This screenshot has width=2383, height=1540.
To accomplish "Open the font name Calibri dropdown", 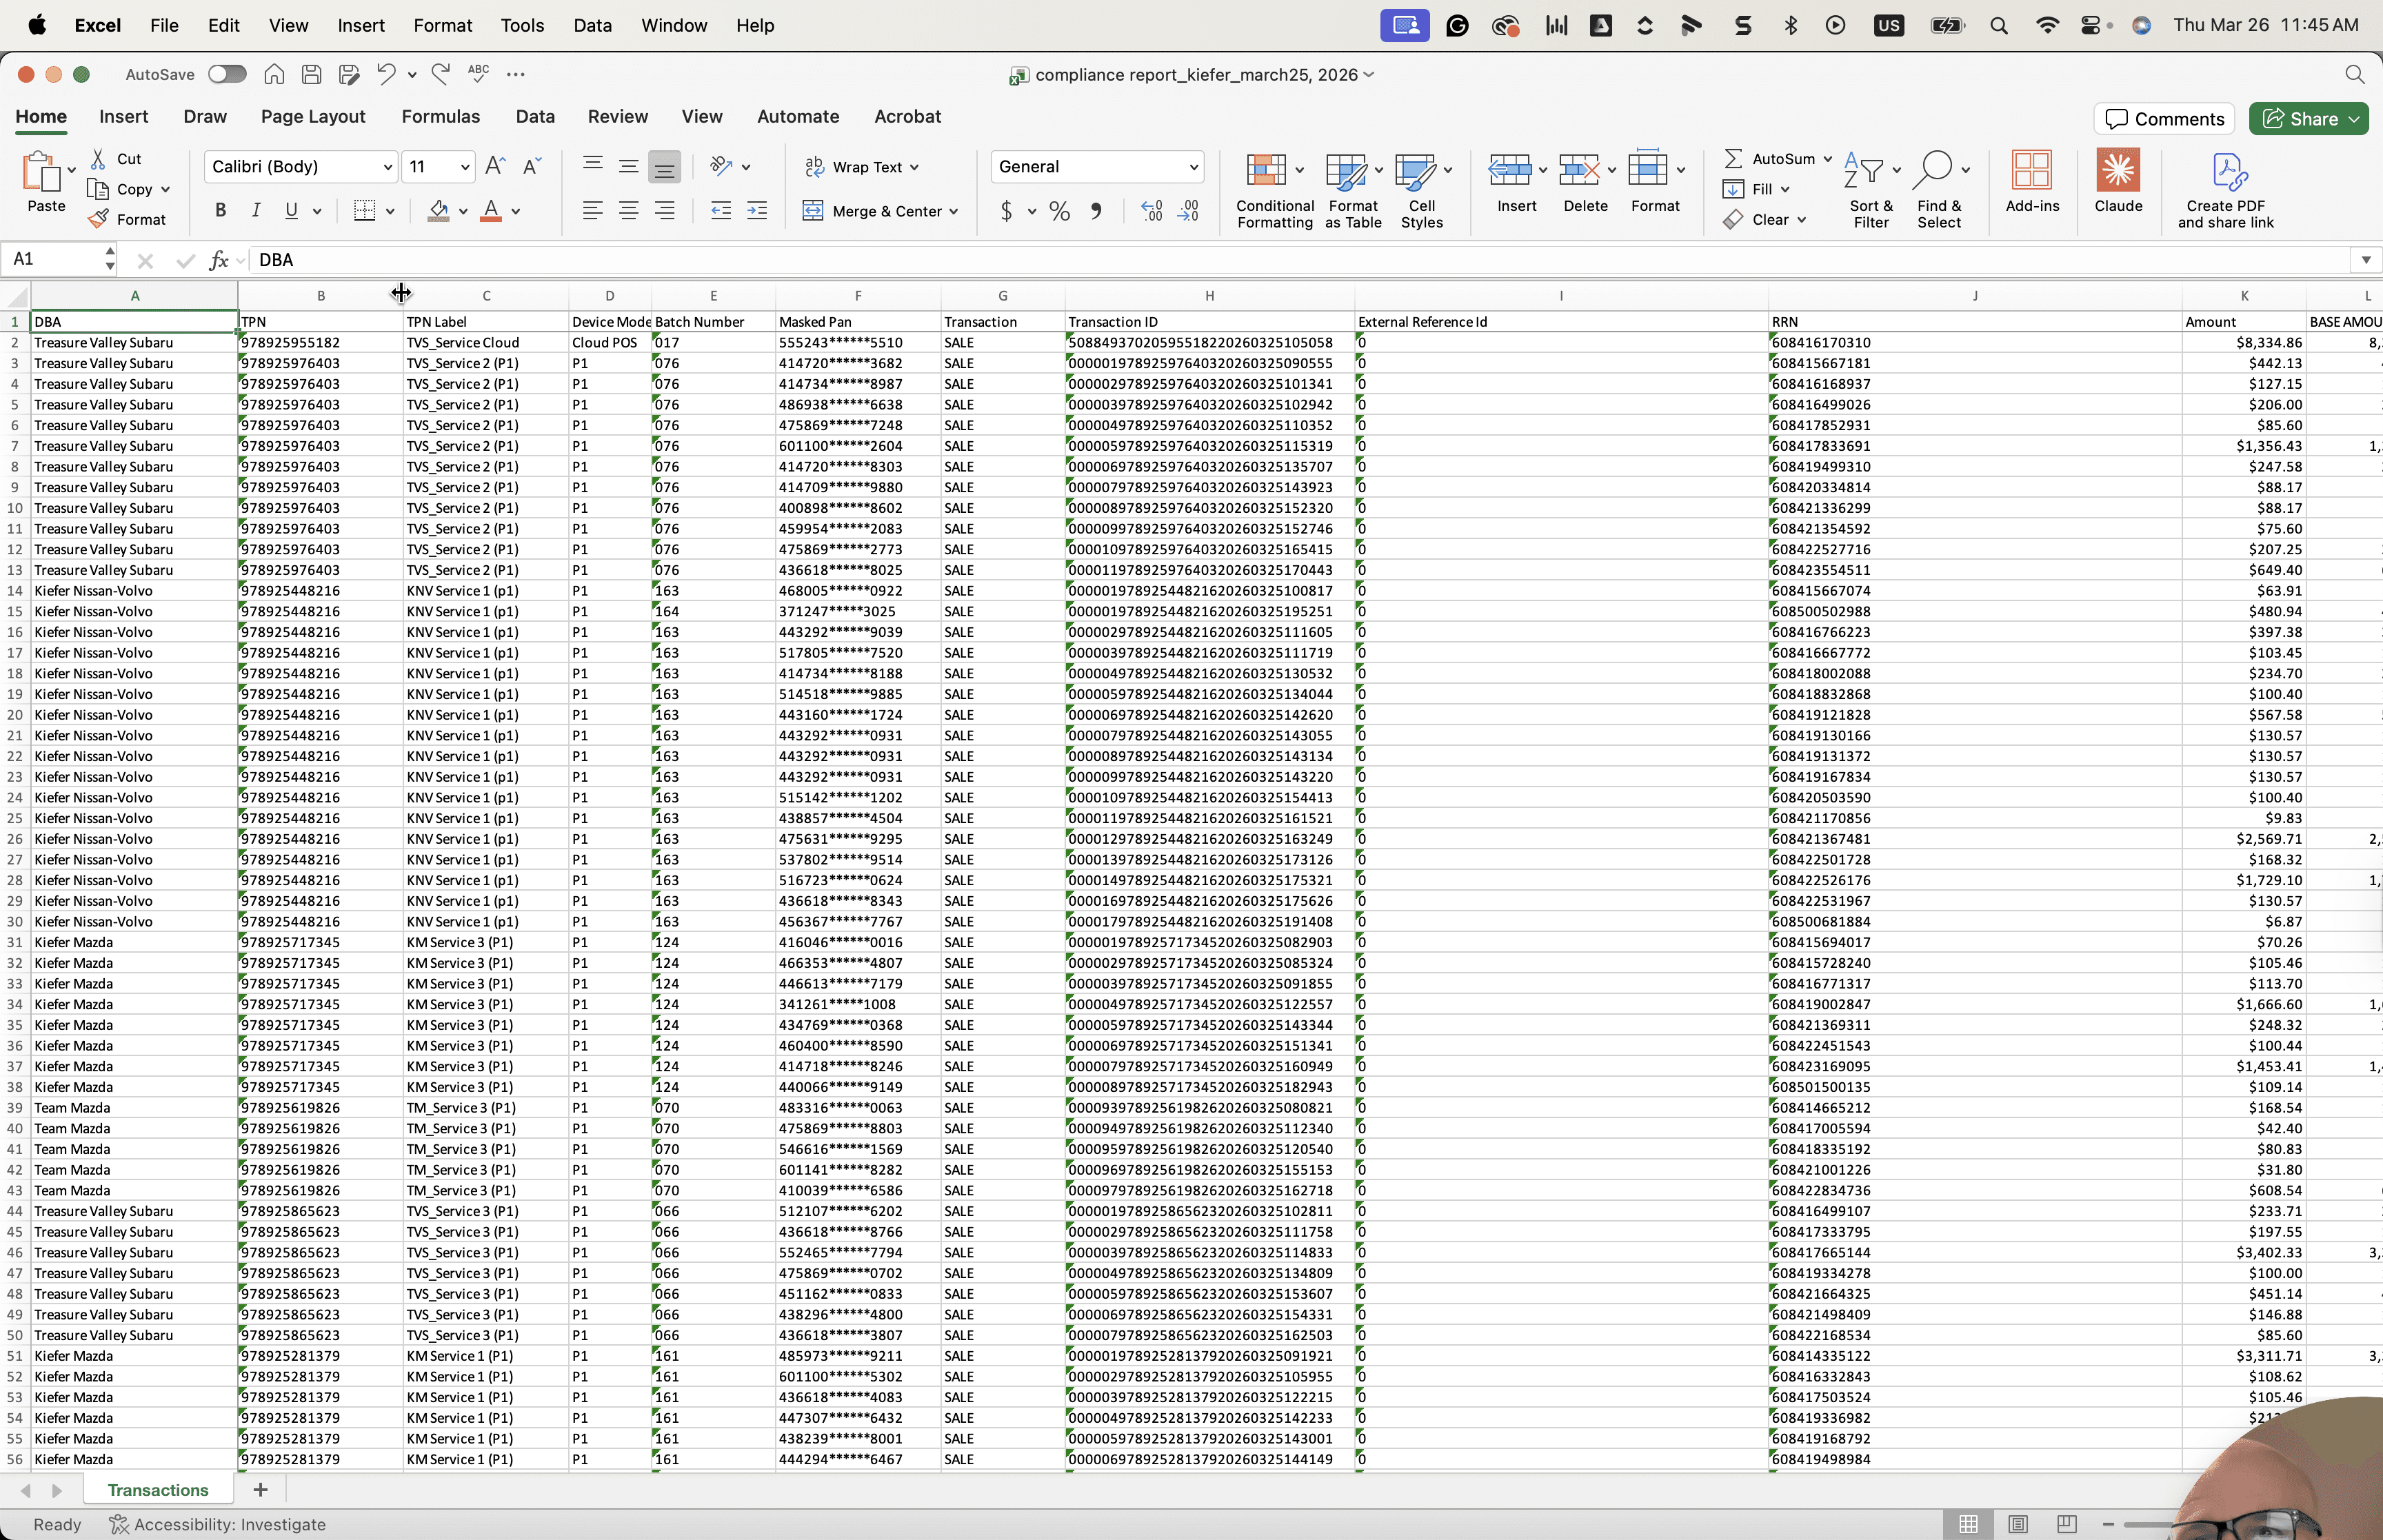I will click(387, 167).
